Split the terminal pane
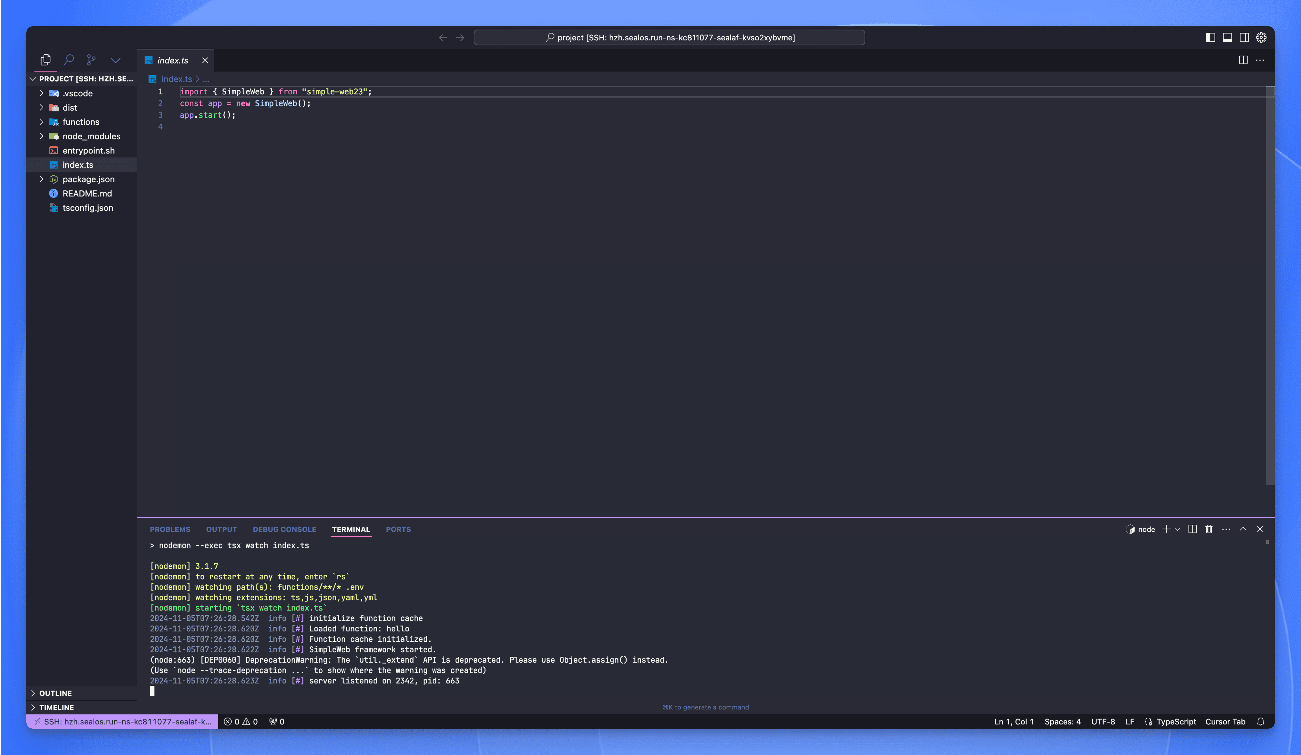The image size is (1301, 755). 1192,529
